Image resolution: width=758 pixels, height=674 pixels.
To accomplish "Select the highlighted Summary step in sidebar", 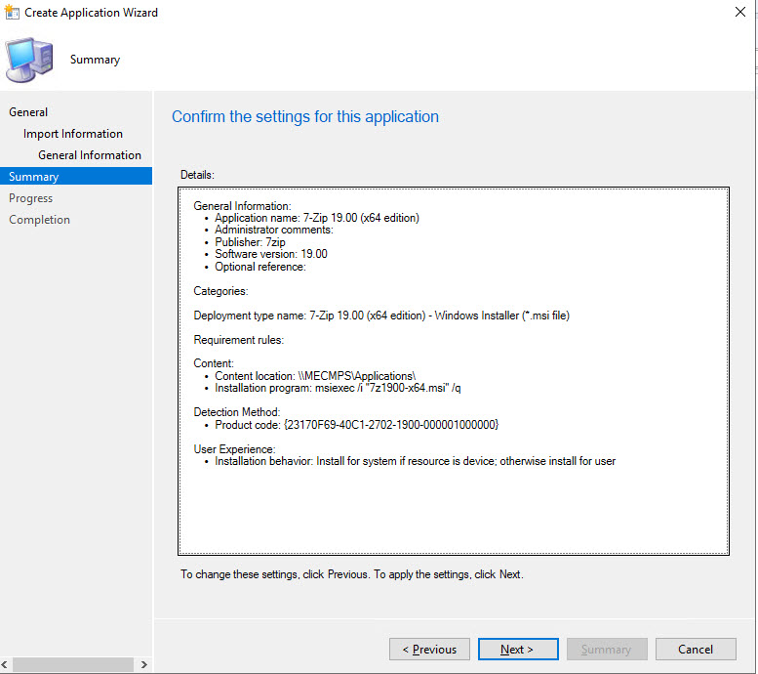I will tap(34, 177).
